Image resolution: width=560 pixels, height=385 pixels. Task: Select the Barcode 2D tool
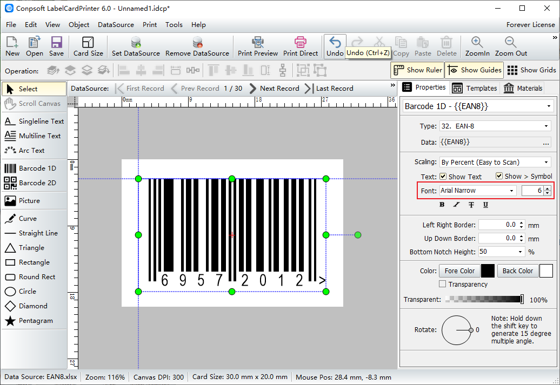pos(34,183)
